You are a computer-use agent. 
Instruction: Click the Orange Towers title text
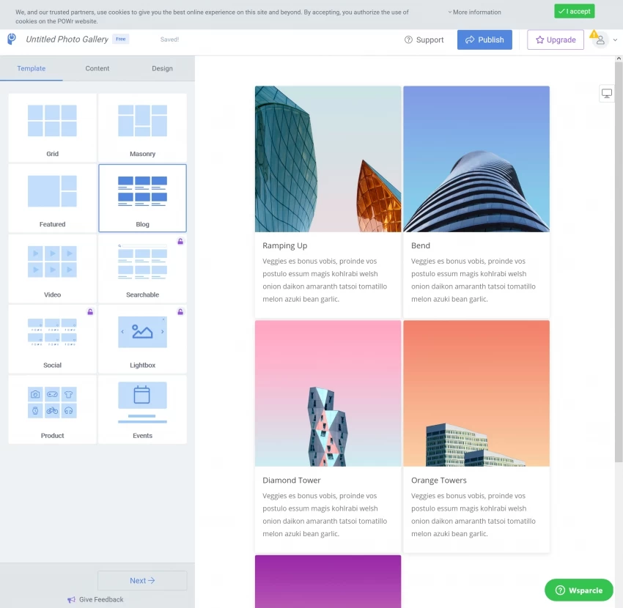click(438, 480)
